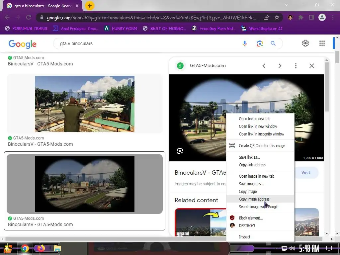The image size is (340, 255).
Task: Click the preview panel vertical scrollbar
Action: pos(327,87)
